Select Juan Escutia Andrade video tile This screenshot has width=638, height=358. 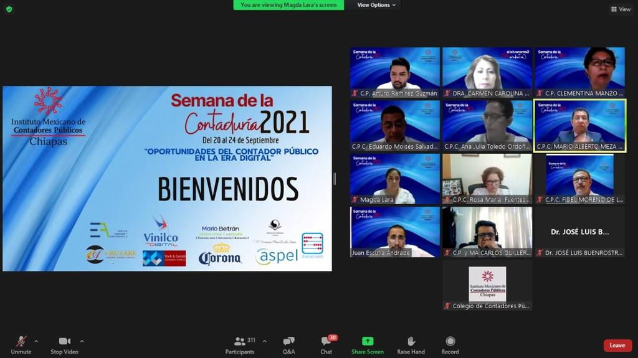coord(394,232)
